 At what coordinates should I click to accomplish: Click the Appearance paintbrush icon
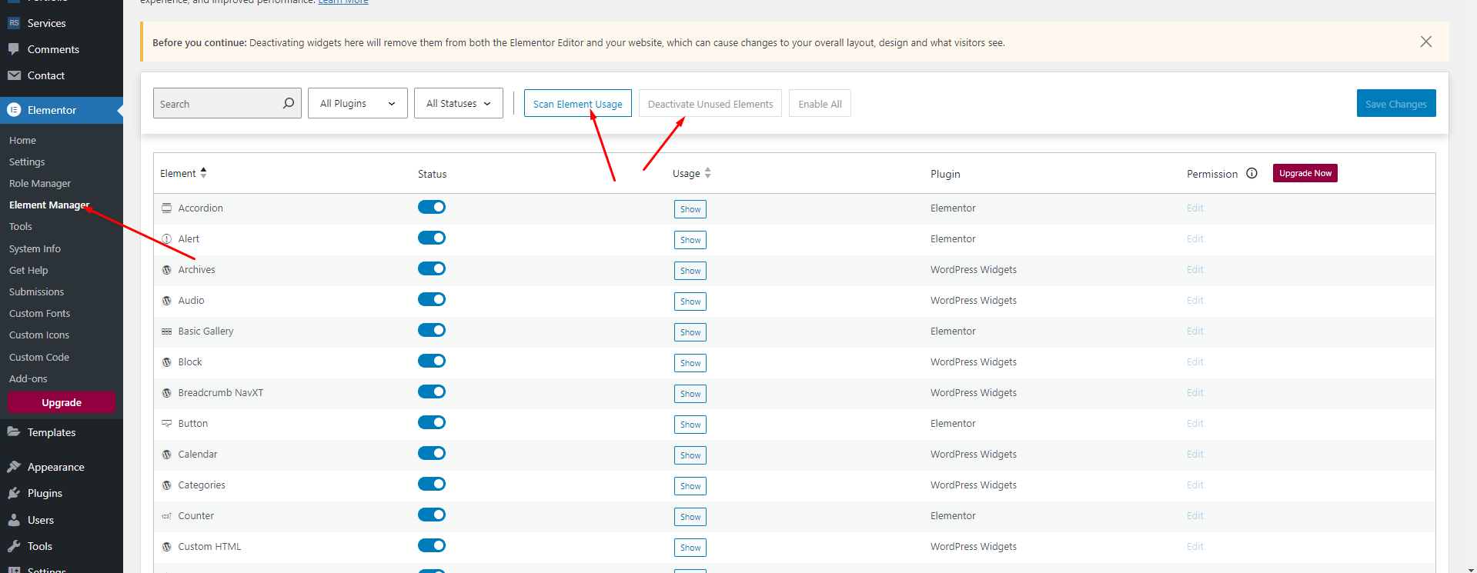(x=14, y=467)
